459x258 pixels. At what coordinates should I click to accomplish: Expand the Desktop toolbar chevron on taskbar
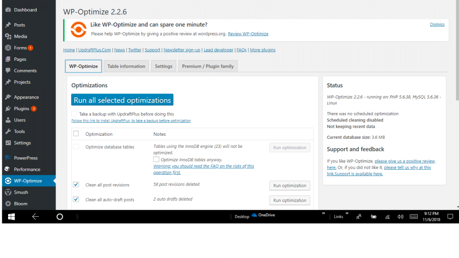click(324, 213)
